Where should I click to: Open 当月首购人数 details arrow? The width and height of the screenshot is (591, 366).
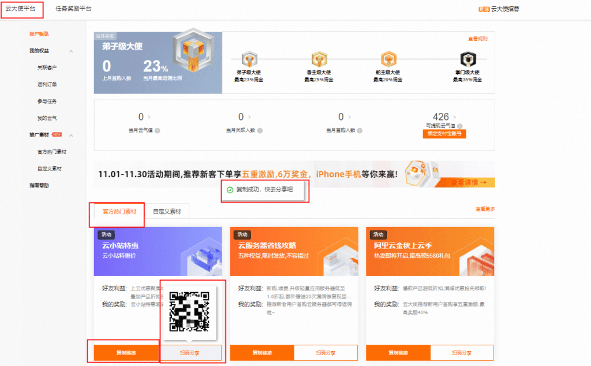tap(349, 117)
